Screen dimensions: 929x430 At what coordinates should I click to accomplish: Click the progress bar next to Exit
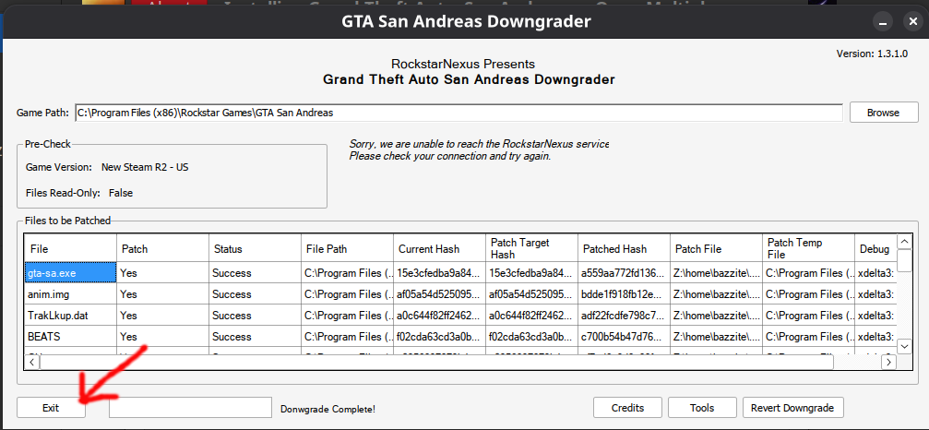click(190, 408)
